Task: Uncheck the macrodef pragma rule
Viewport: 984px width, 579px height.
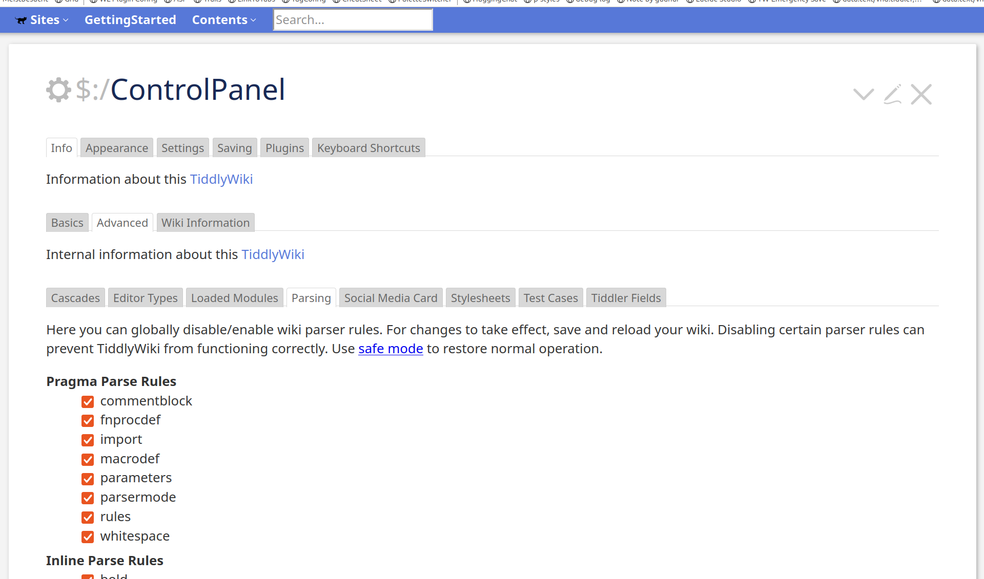Action: [x=88, y=460]
